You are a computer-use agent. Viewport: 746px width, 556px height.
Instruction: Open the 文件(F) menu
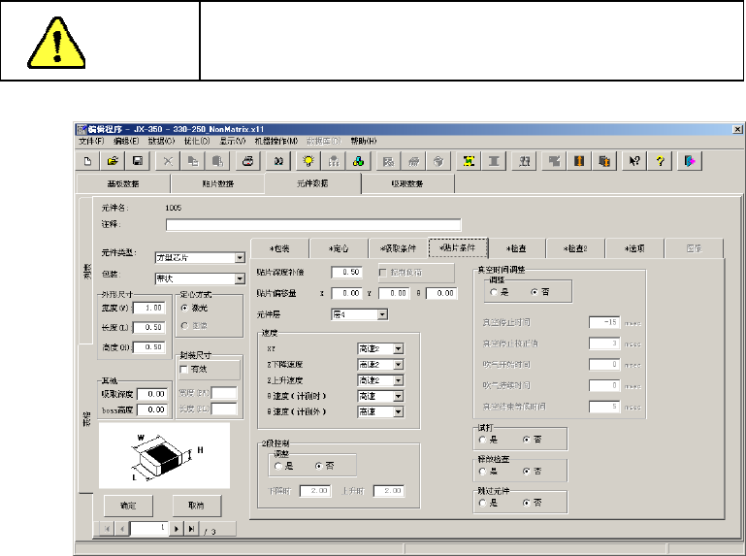click(x=90, y=142)
